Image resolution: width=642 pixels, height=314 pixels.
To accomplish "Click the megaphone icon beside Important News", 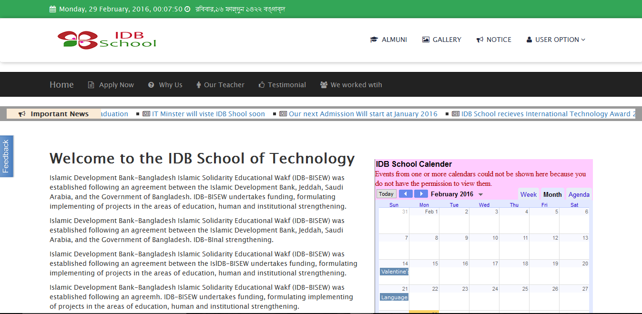I will [x=22, y=114].
